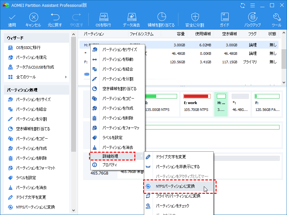Screen dimensions: 287x215
Task: Select the E: work partition block
Action: (197, 104)
